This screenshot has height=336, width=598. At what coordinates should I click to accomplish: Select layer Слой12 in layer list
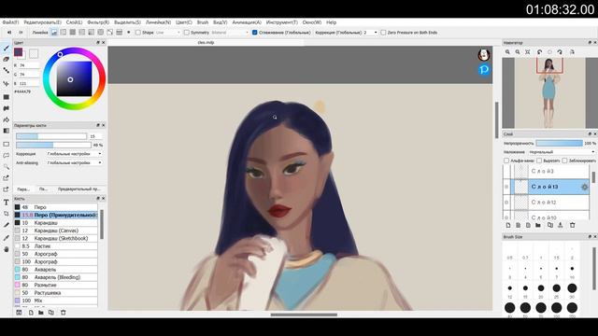pyautogui.click(x=551, y=203)
